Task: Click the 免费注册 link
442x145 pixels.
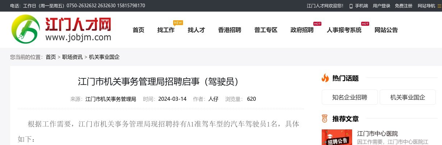Action: 404,6
